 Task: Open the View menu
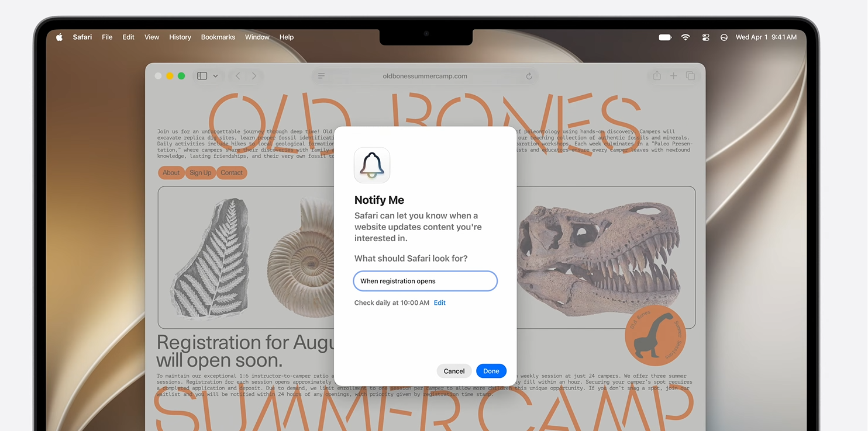(152, 37)
